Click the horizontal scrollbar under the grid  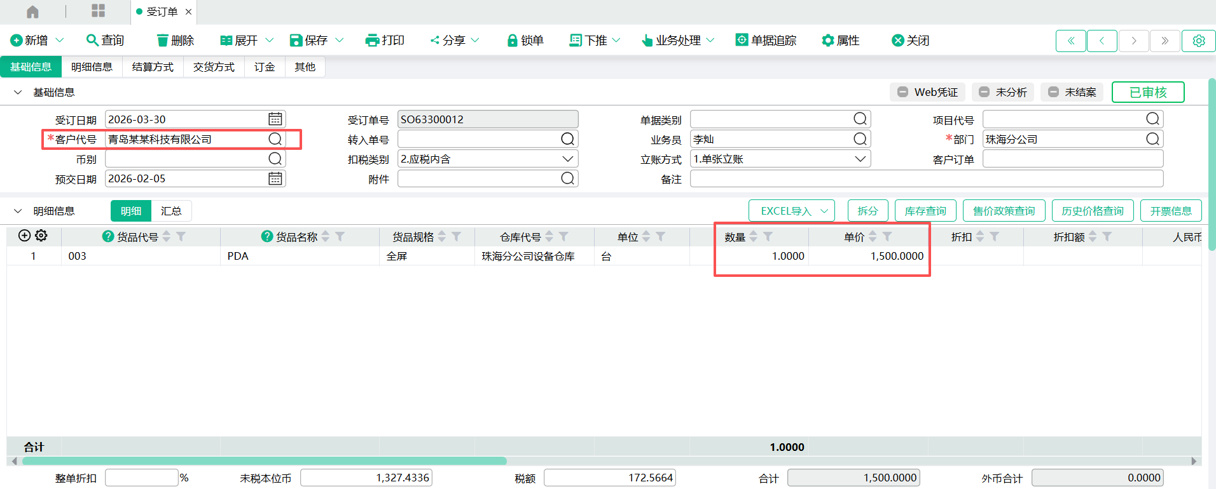[x=264, y=461]
